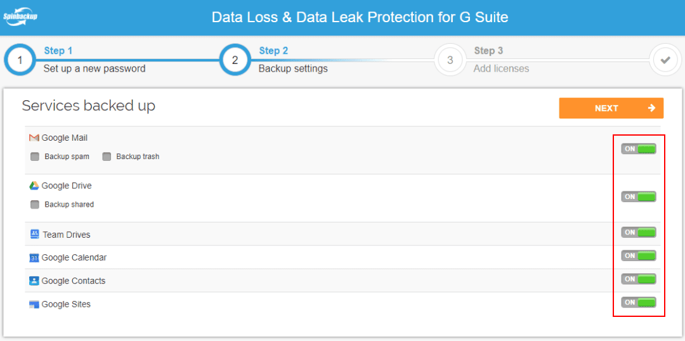Click the Team Drives icon
Screen dimensions: 685x341
click(x=35, y=235)
